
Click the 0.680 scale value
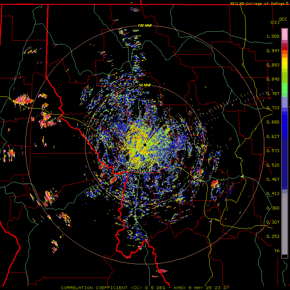(x=273, y=122)
